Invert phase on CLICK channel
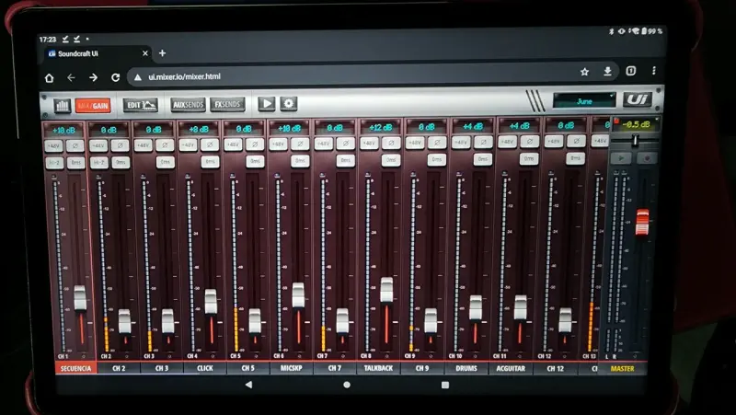Viewport: 736px width, 415px height. (210, 145)
